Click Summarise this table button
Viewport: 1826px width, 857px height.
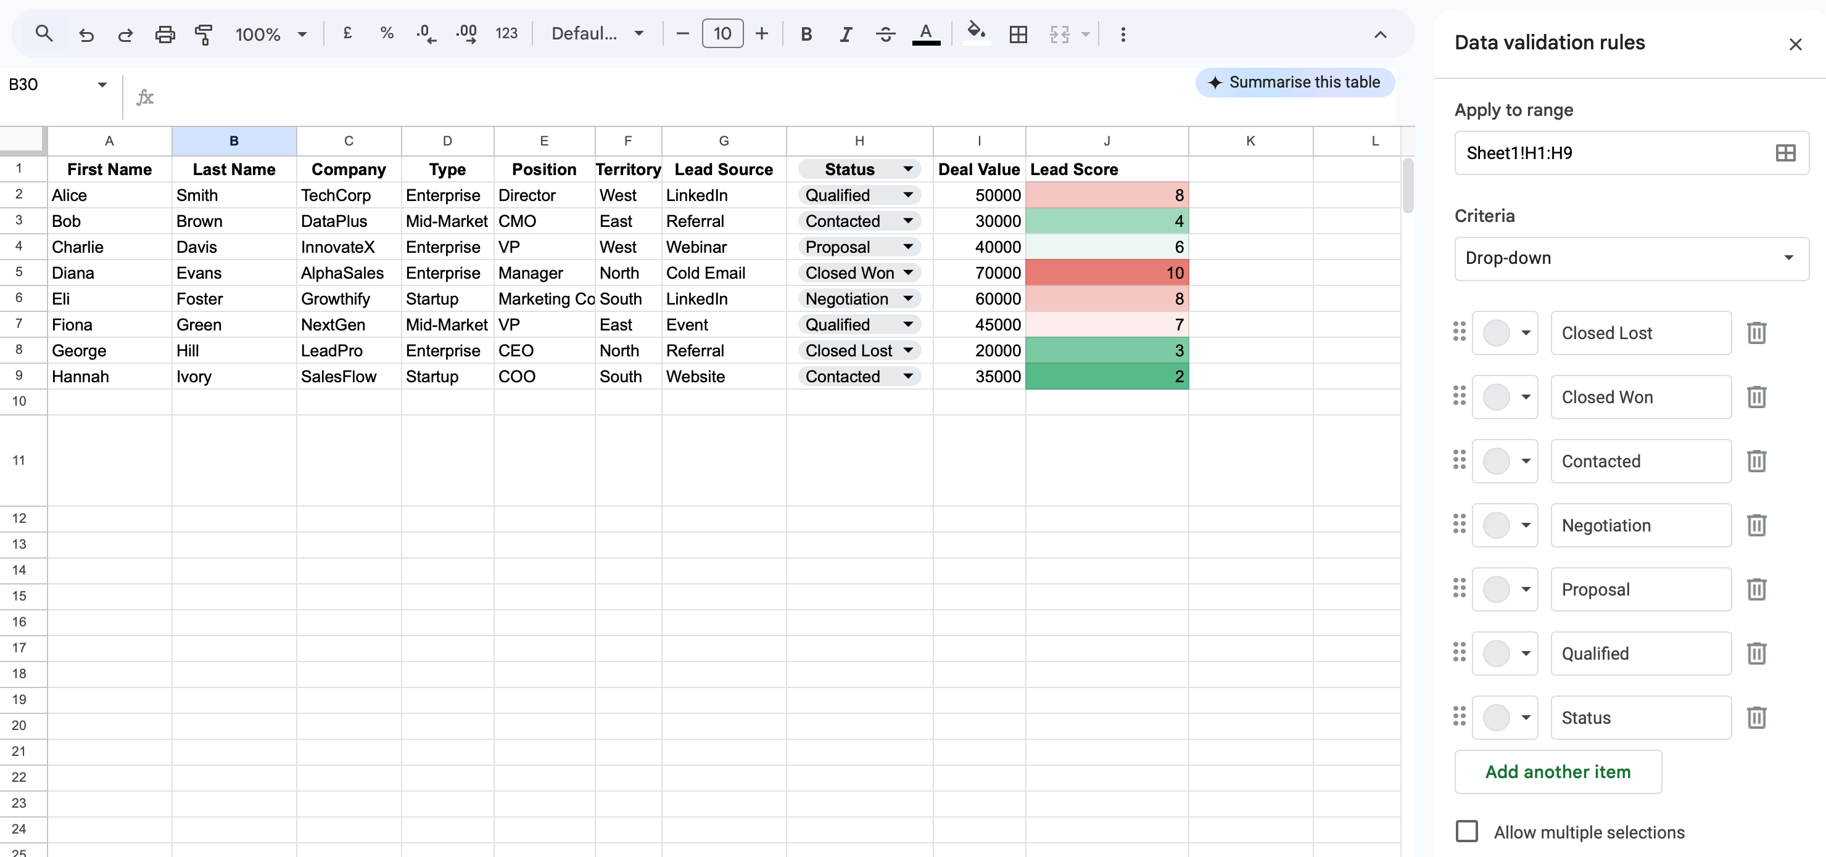(1294, 82)
